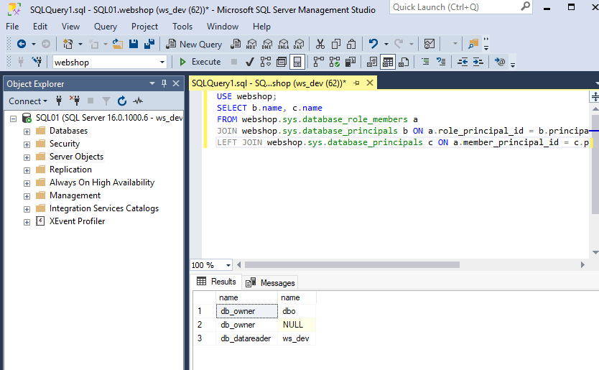Open the Project menu
599x370 pixels.
coord(144,27)
